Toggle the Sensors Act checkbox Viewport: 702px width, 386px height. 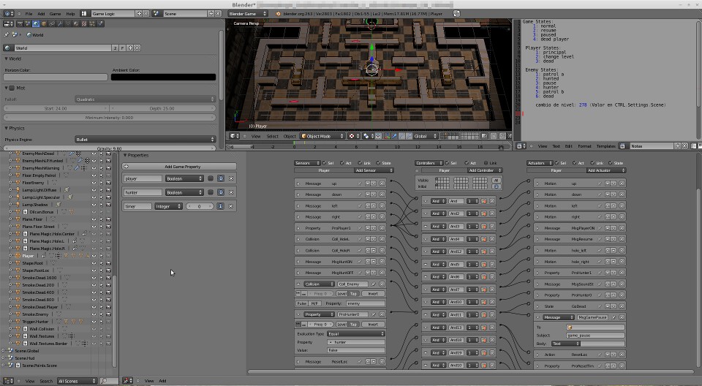(342, 163)
